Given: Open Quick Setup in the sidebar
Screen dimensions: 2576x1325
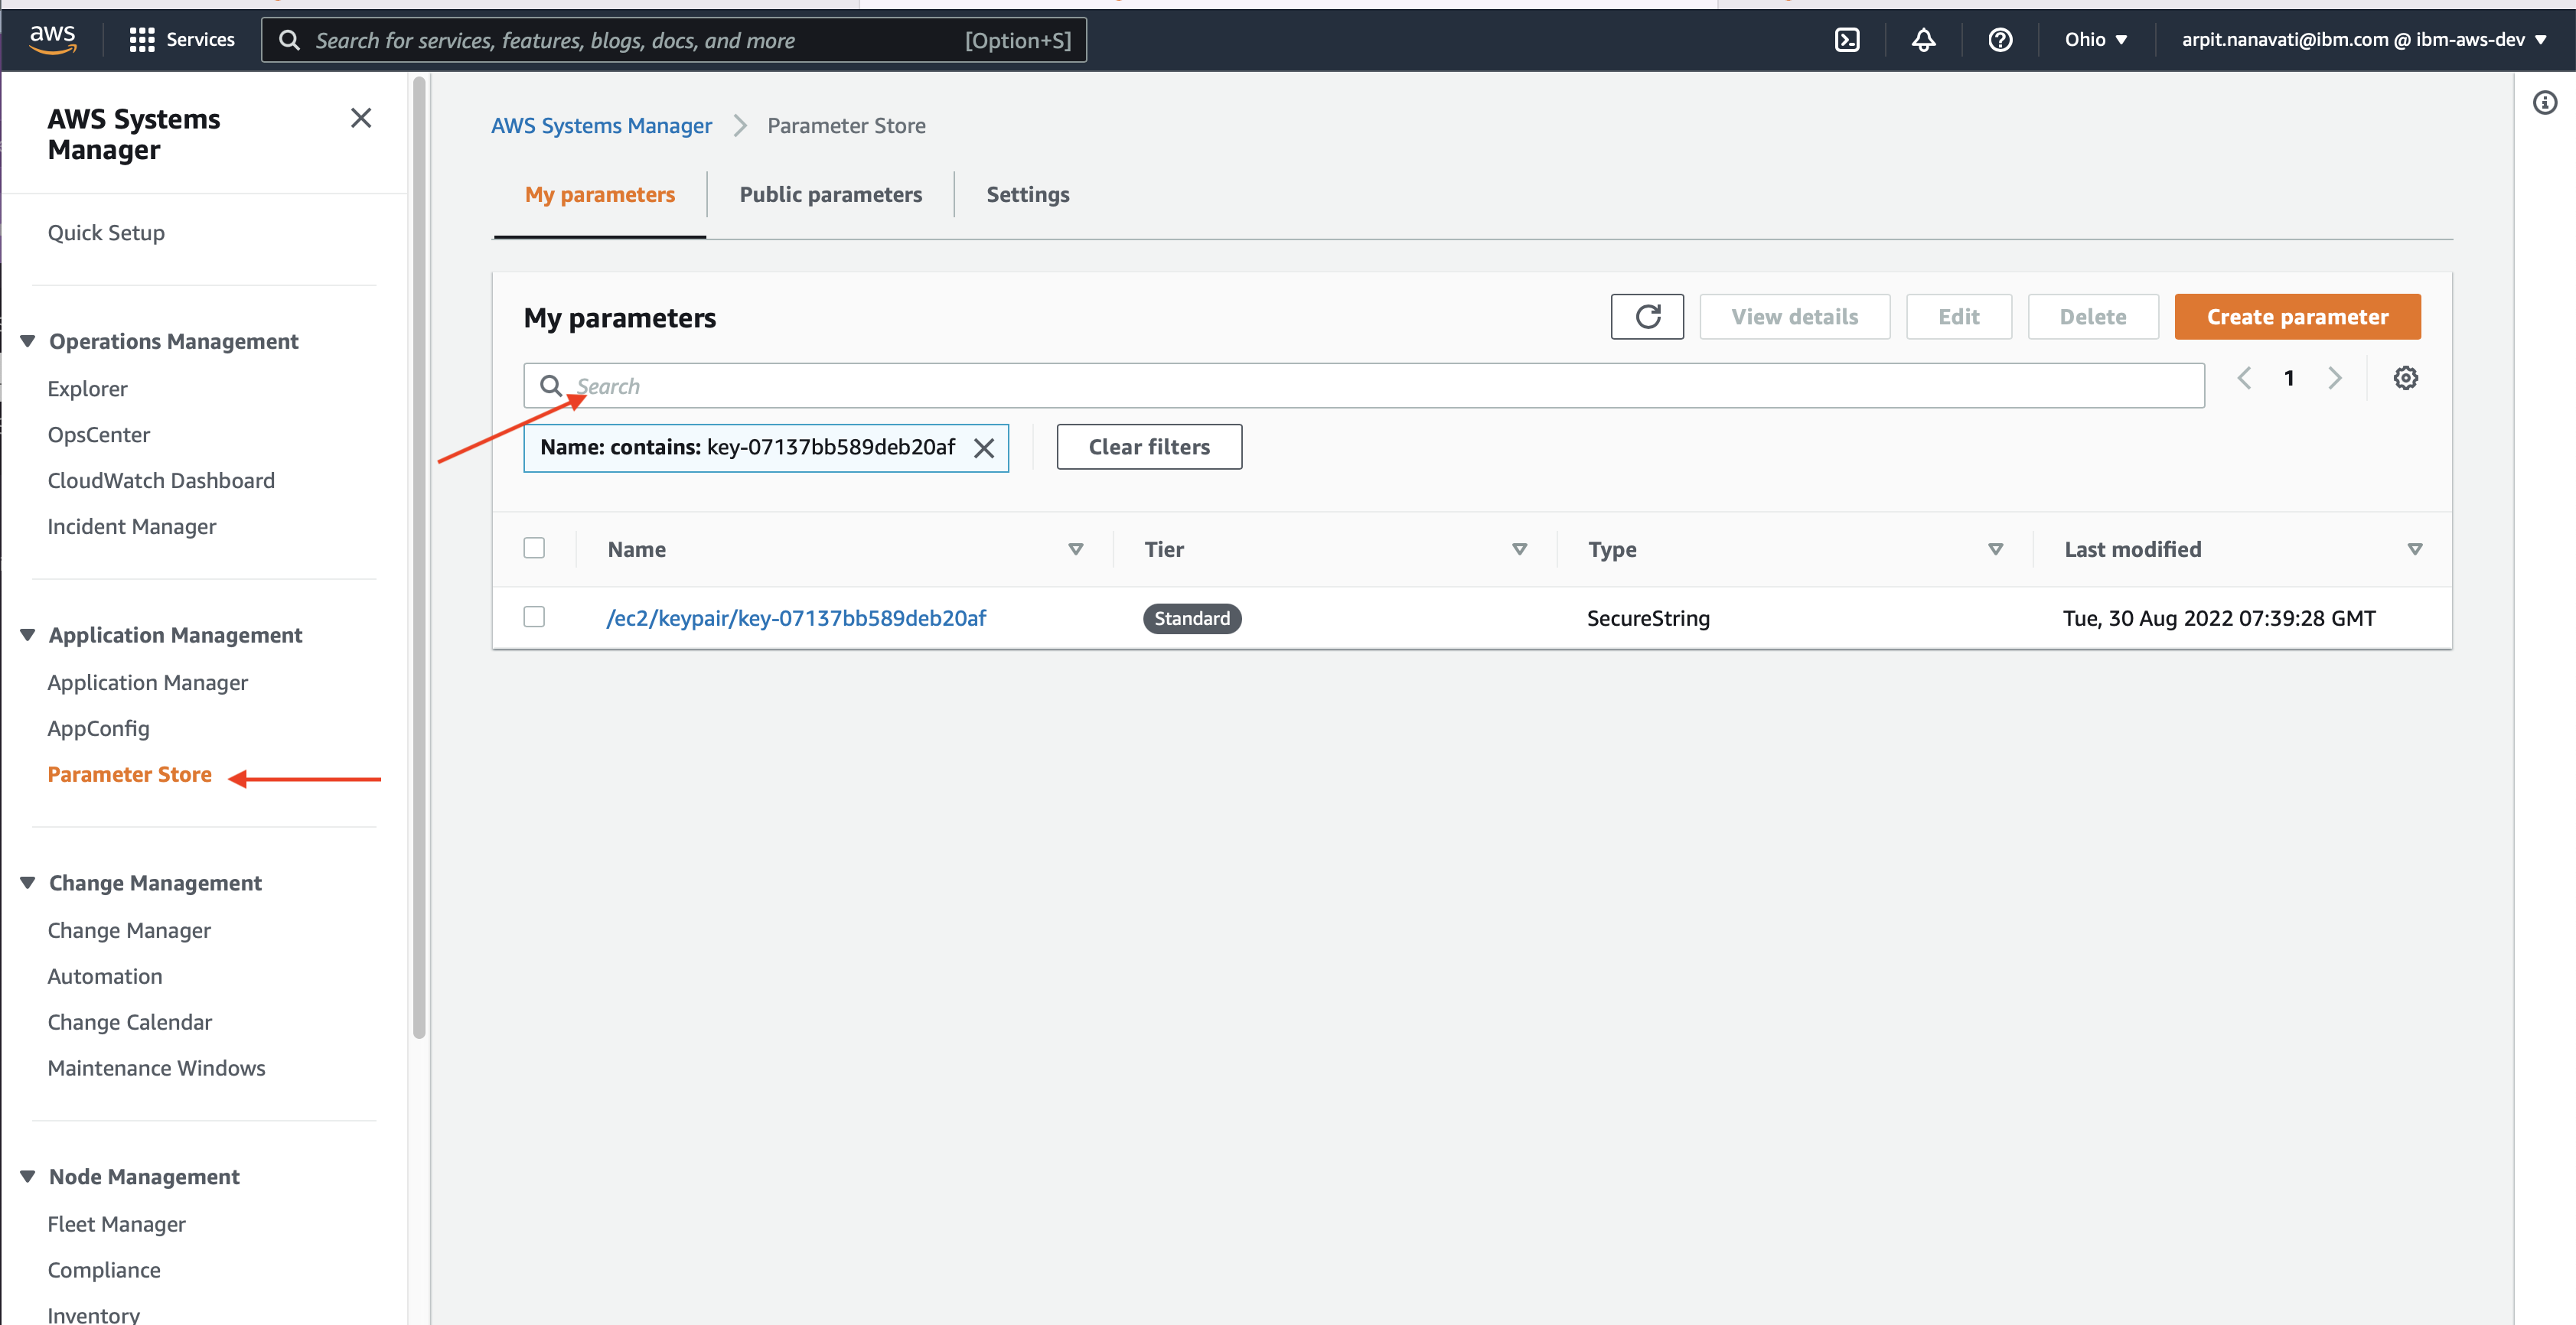Looking at the screenshot, I should tap(106, 232).
